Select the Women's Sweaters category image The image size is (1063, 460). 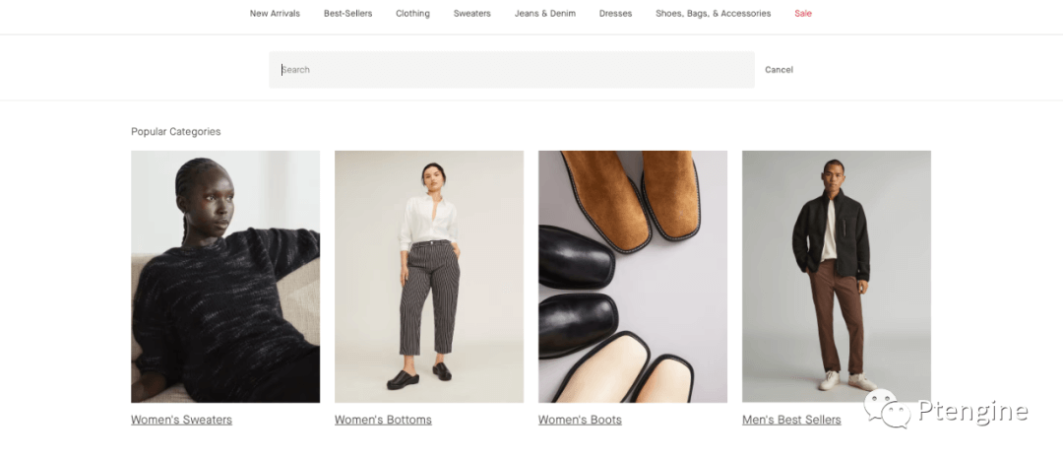[x=225, y=276]
